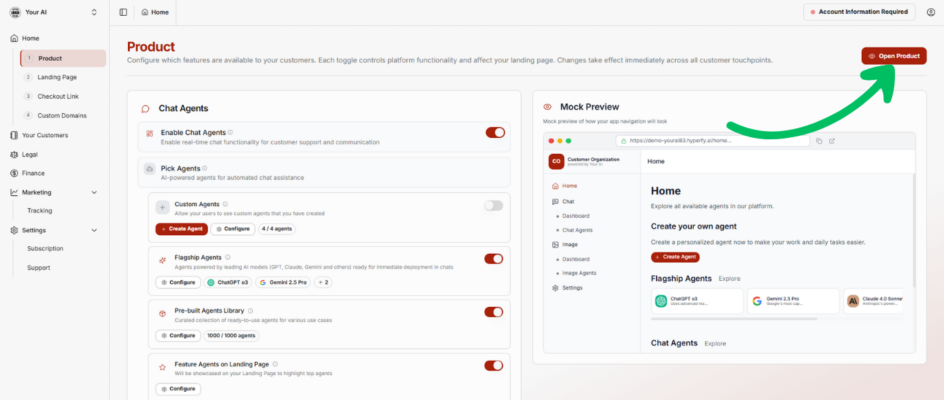Image resolution: width=944 pixels, height=400 pixels.
Task: Open Custom Domains in the sidebar
Action: 63,115
